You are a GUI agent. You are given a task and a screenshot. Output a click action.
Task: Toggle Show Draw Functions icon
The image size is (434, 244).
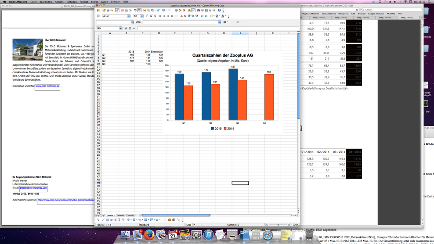(x=193, y=10)
